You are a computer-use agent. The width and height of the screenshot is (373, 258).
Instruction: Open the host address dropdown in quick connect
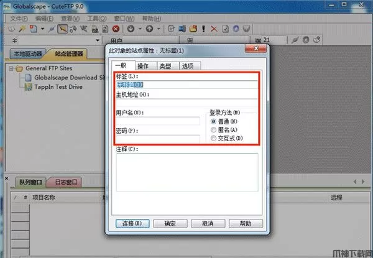[98, 40]
